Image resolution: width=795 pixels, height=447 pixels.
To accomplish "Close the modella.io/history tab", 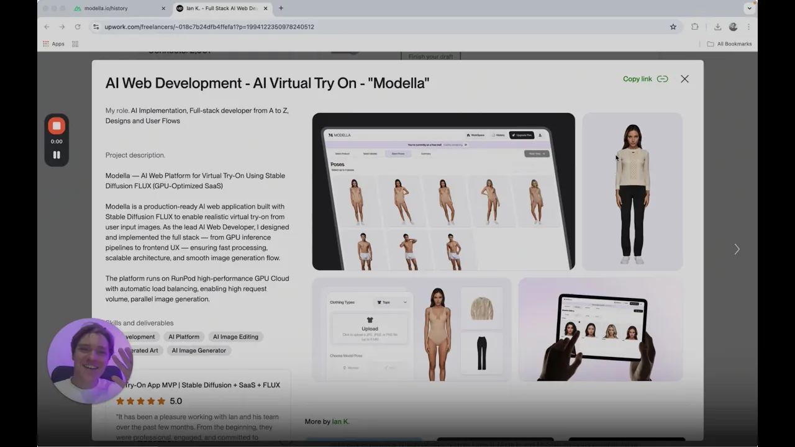I will tap(163, 8).
